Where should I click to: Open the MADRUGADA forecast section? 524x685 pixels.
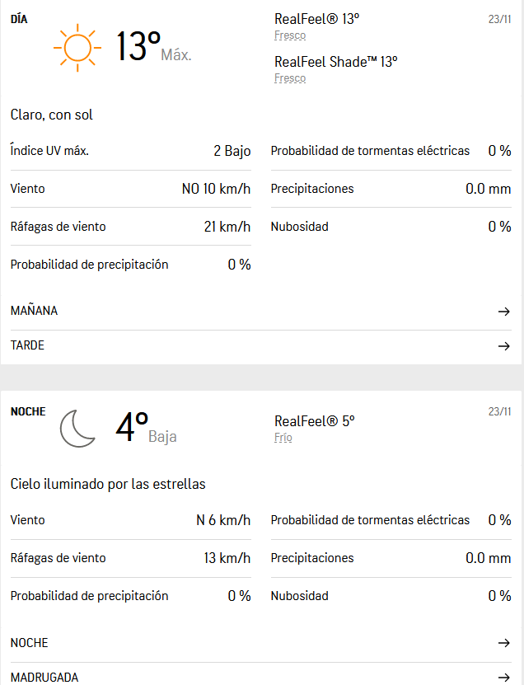point(44,678)
